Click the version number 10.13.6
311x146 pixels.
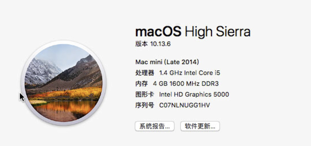pos(160,44)
